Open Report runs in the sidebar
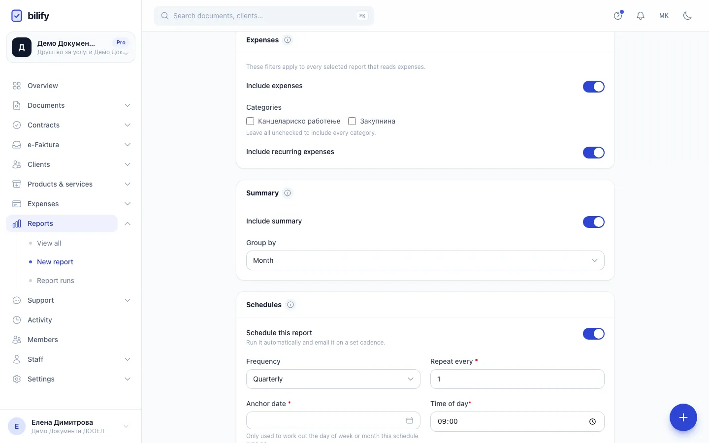The width and height of the screenshot is (709, 443). coord(56,281)
